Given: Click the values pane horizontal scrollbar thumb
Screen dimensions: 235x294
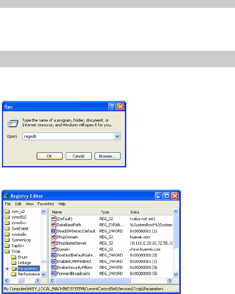Looking at the screenshot, I should pos(93,281).
